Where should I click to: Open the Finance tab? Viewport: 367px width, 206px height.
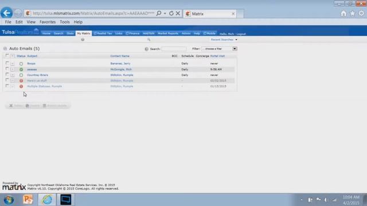[132, 33]
